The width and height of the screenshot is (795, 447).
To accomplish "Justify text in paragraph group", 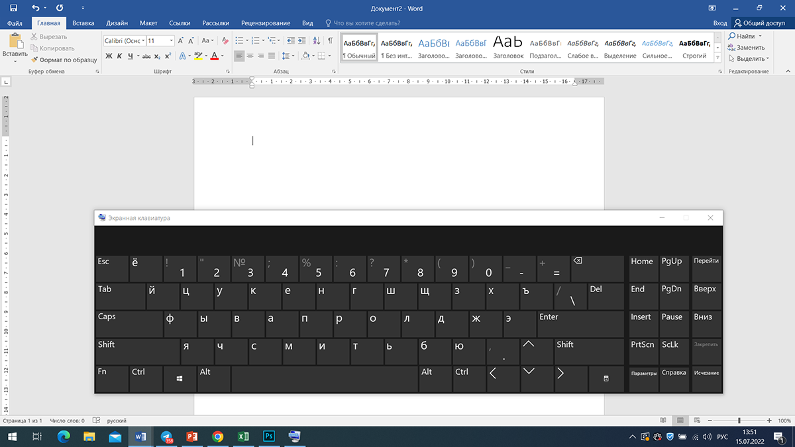I will (x=272, y=56).
